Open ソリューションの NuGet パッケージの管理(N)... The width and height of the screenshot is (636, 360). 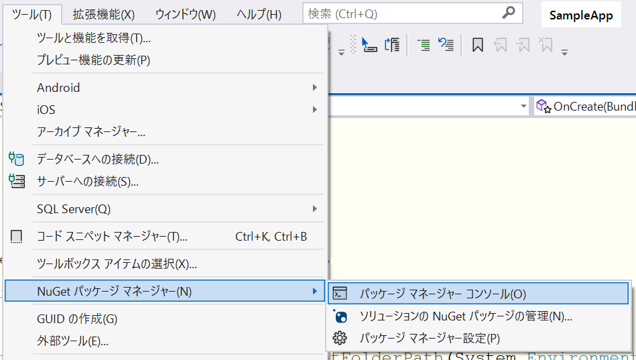coord(478,316)
